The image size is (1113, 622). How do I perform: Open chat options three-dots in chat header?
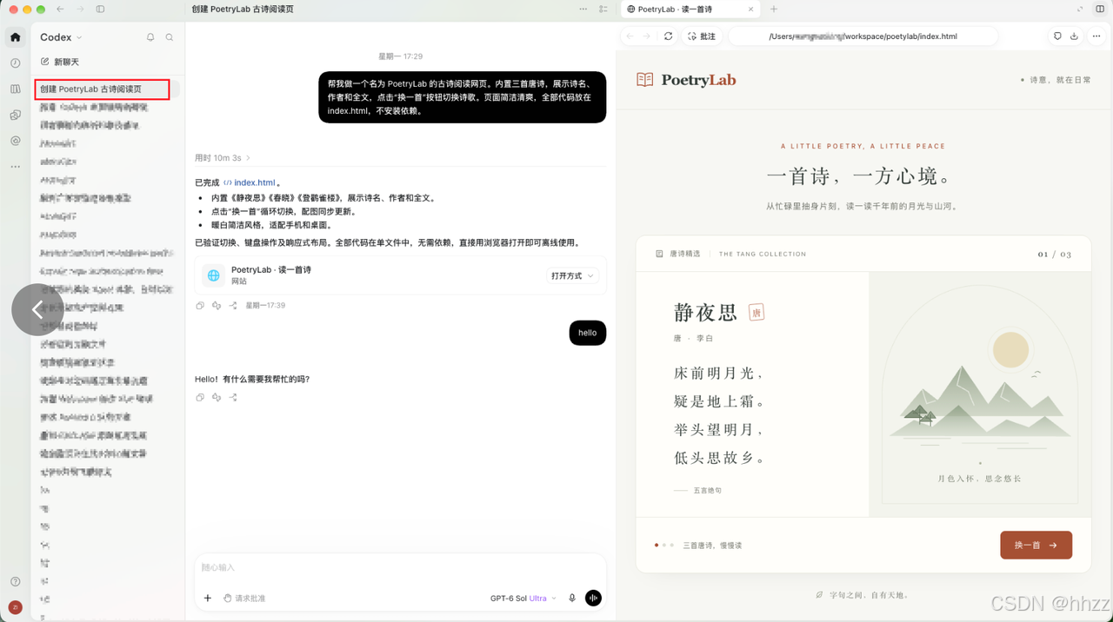click(x=583, y=9)
